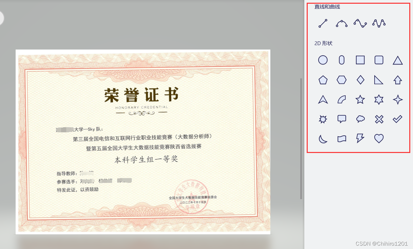413x249 pixels.
Task: Select the certificate image on the canvas
Action: pos(143,142)
